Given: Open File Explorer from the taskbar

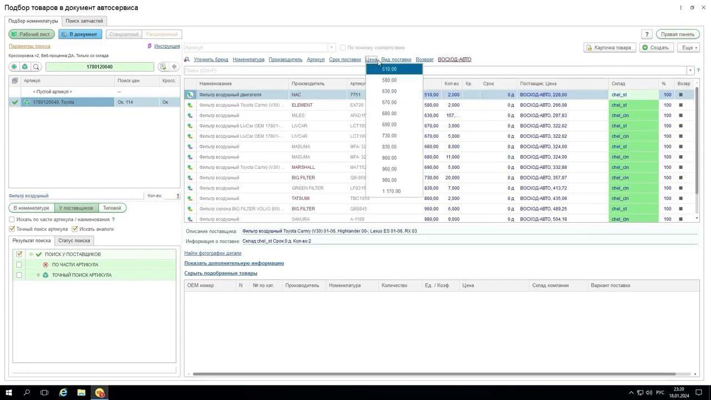Looking at the screenshot, I should click(81, 393).
